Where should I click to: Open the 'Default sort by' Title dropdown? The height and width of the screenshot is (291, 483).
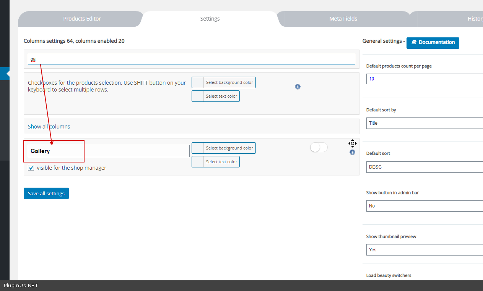424,123
